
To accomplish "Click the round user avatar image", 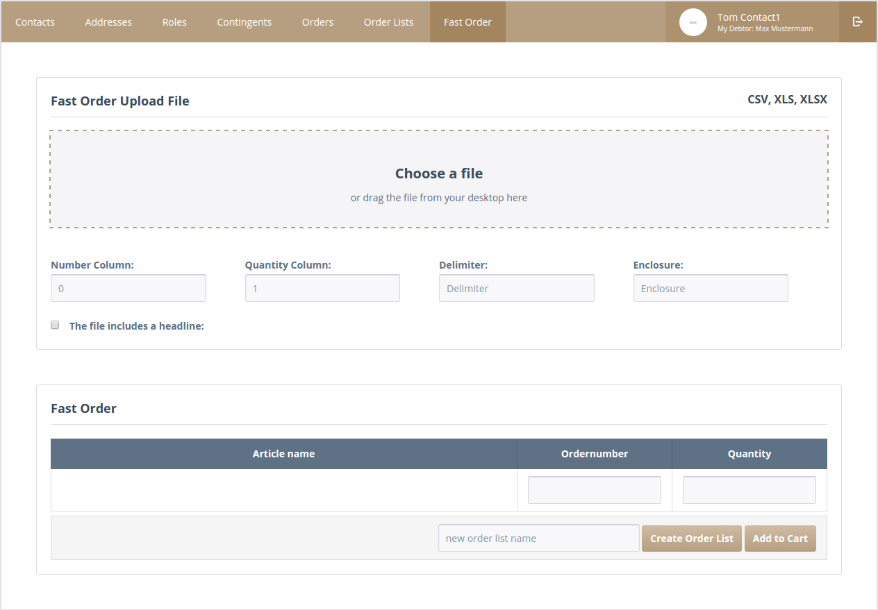I will (x=693, y=22).
